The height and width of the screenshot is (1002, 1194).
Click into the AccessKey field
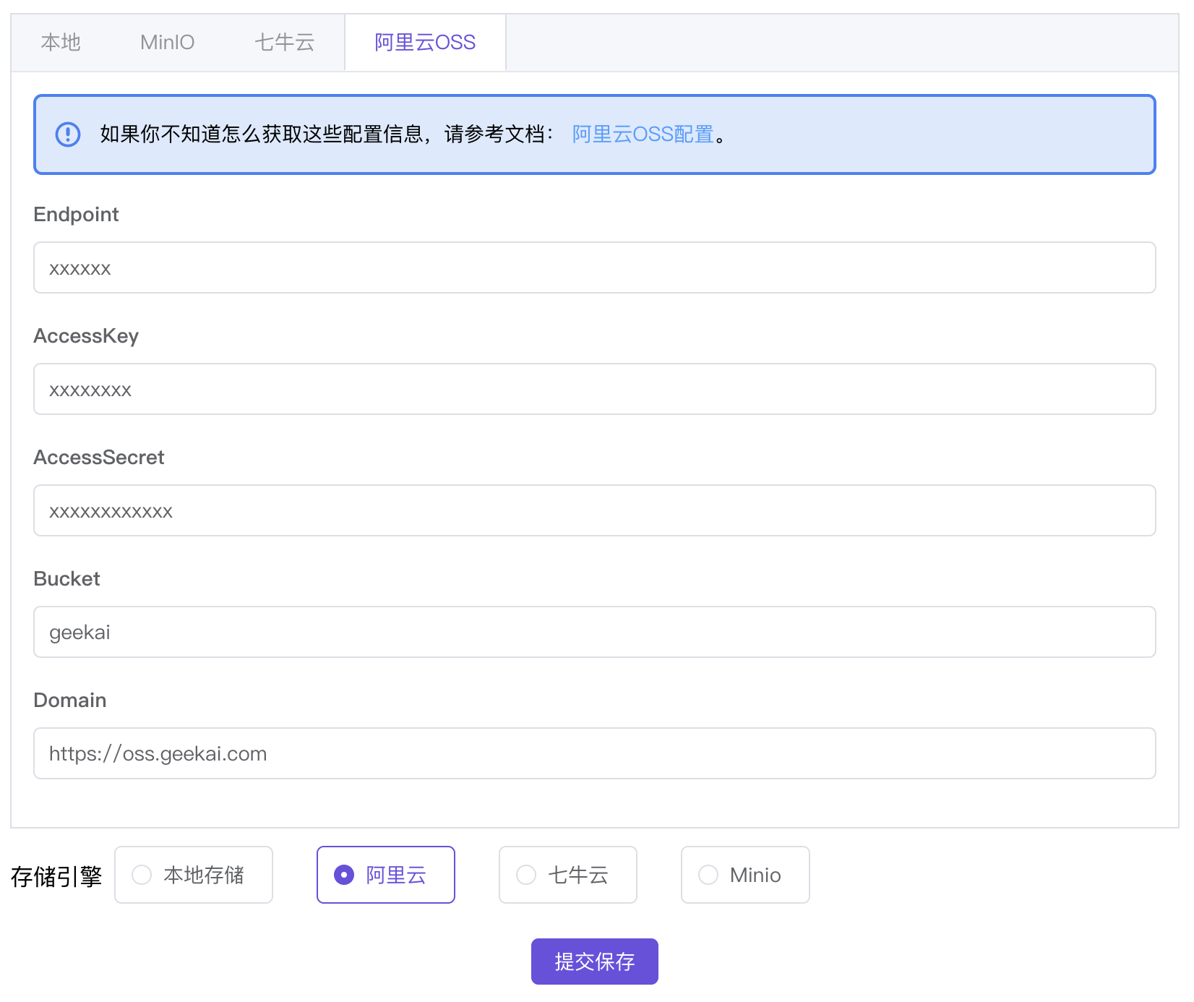click(x=594, y=389)
